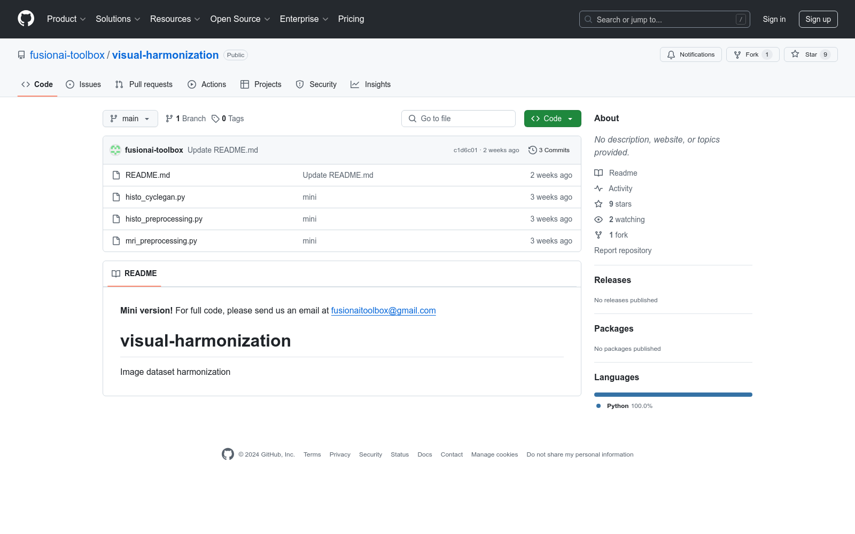Click the repository icon beside fusionai-toolbox

(21, 55)
